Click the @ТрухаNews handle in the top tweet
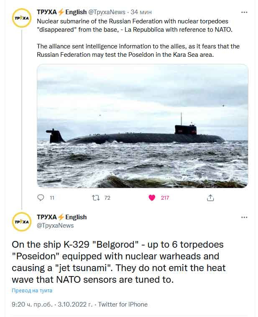Screen dimensions: 258x317 pyautogui.click(x=107, y=12)
